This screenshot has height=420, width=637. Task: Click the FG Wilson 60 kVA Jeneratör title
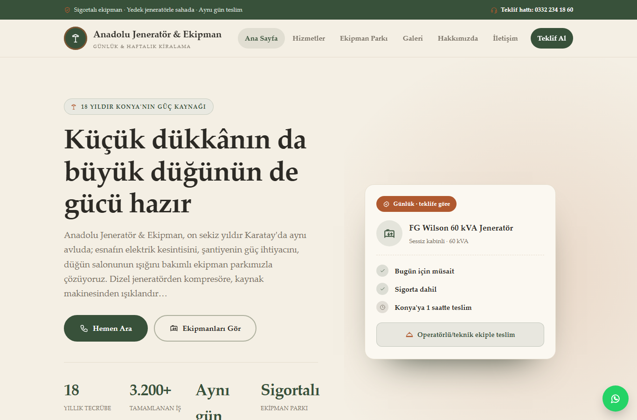461,228
